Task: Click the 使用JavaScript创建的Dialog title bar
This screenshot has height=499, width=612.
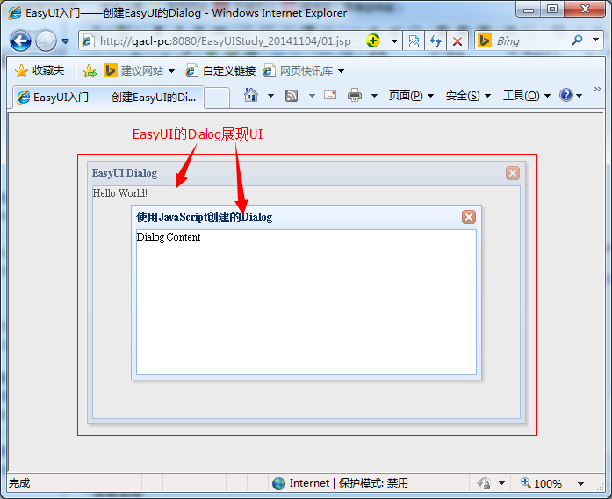Action: (x=306, y=218)
